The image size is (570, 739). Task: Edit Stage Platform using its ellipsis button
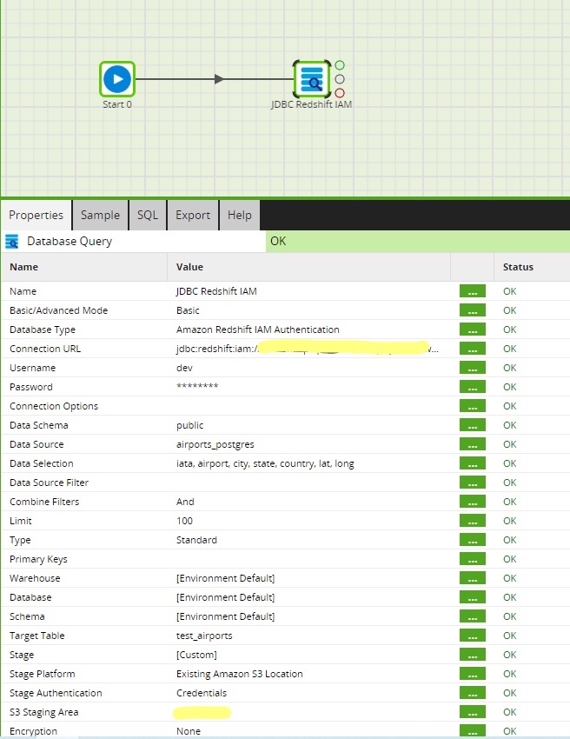pyautogui.click(x=472, y=675)
